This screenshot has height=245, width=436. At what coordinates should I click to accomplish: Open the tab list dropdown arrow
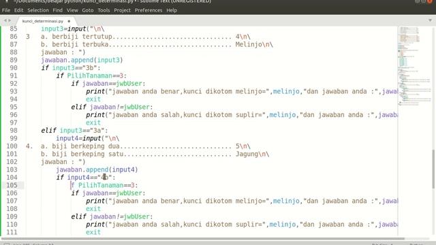point(430,20)
